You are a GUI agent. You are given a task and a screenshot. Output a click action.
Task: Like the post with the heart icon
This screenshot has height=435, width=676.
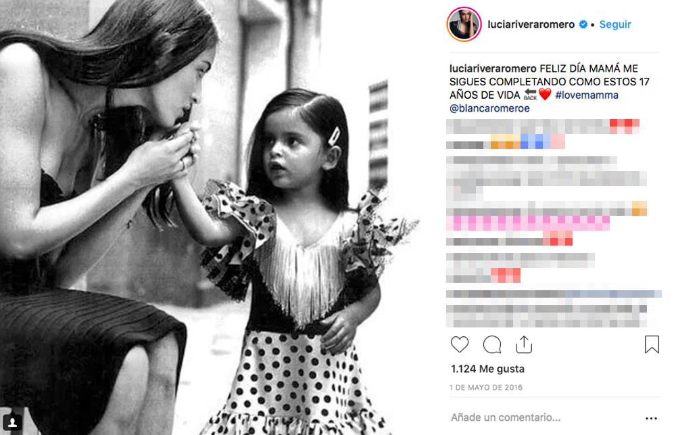pyautogui.click(x=459, y=344)
